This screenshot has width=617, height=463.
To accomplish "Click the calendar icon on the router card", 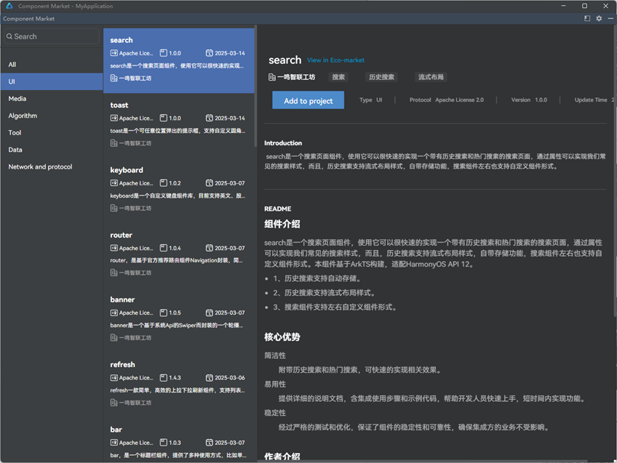I will (x=209, y=248).
